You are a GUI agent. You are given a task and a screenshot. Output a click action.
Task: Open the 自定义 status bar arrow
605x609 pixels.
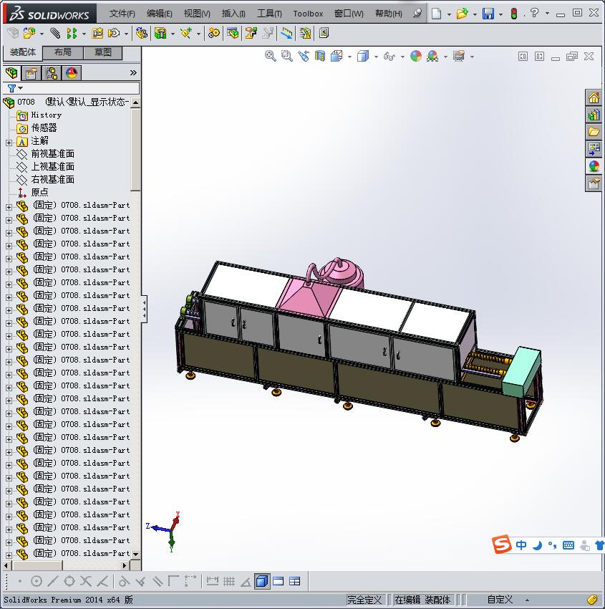click(527, 600)
